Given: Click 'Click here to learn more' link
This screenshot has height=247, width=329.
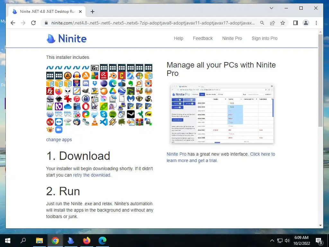Looking at the screenshot, I should coord(262,154).
